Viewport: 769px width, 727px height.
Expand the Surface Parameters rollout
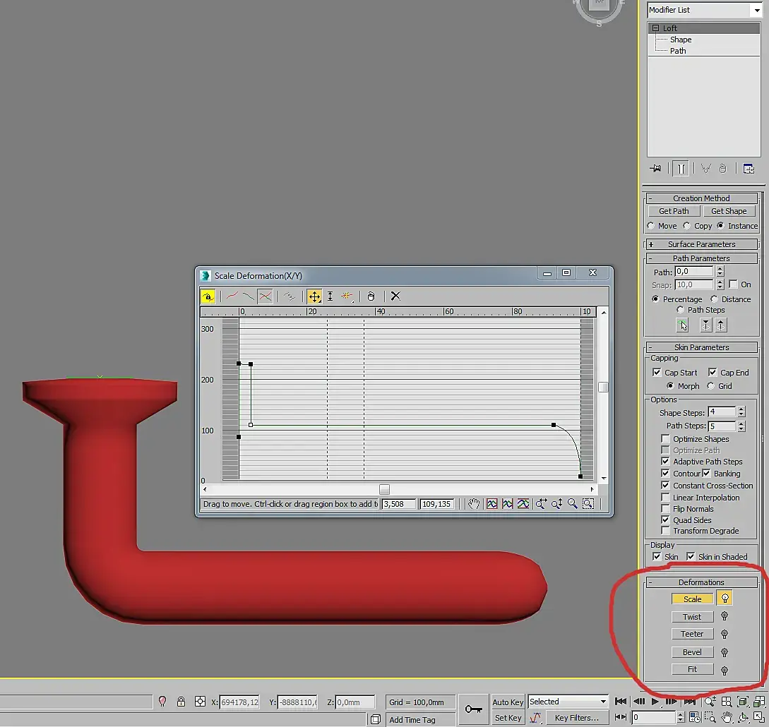click(701, 244)
